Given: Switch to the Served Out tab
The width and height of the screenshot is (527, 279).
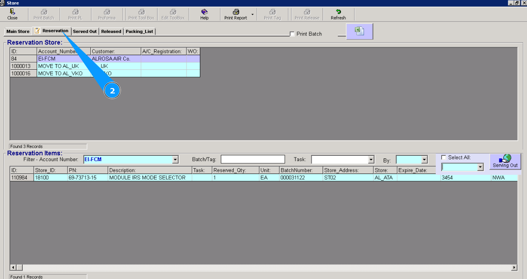Looking at the screenshot, I should coord(85,32).
